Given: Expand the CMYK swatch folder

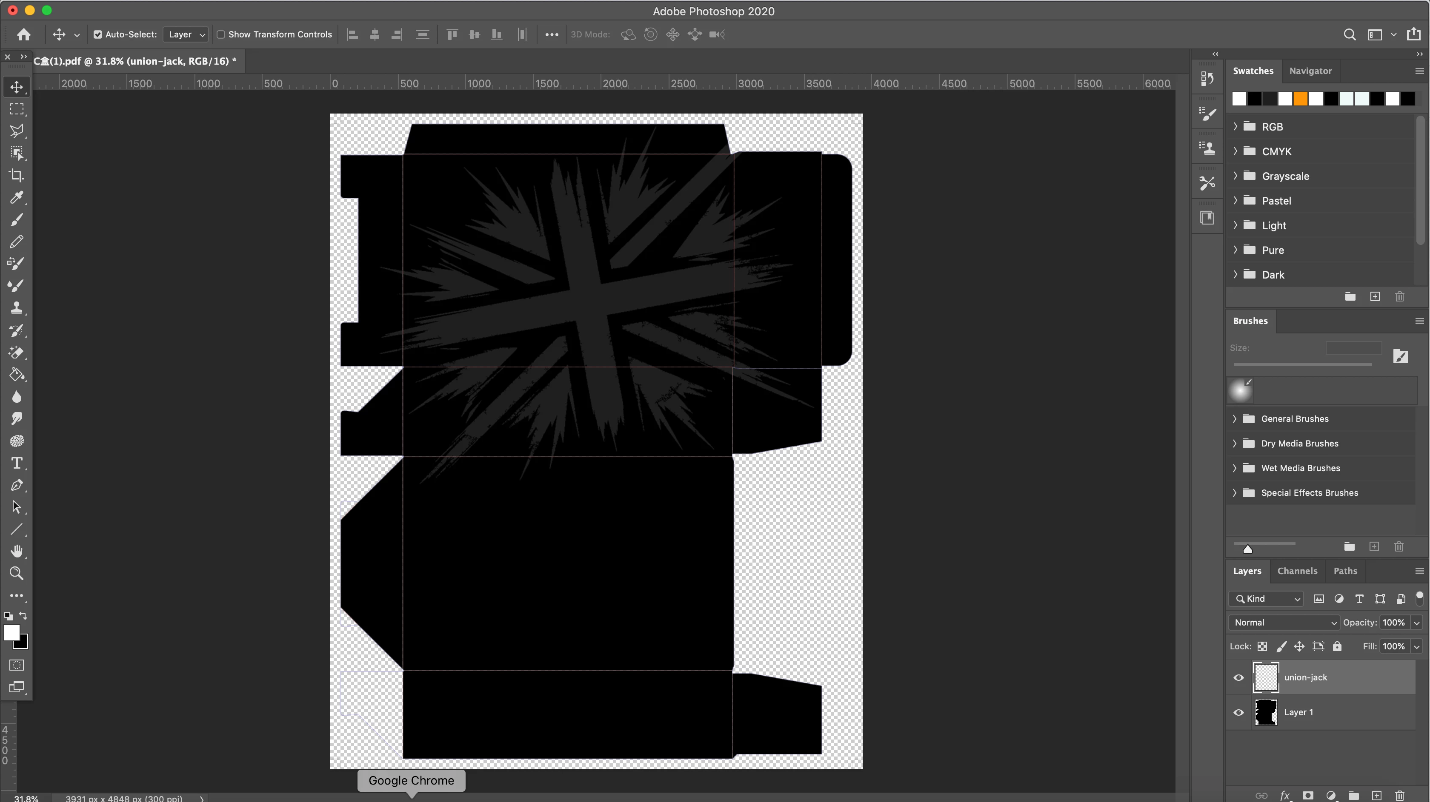Looking at the screenshot, I should 1235,151.
